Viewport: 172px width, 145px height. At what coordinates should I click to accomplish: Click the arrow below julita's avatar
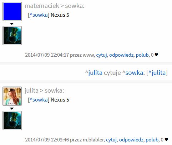click(x=12, y=109)
